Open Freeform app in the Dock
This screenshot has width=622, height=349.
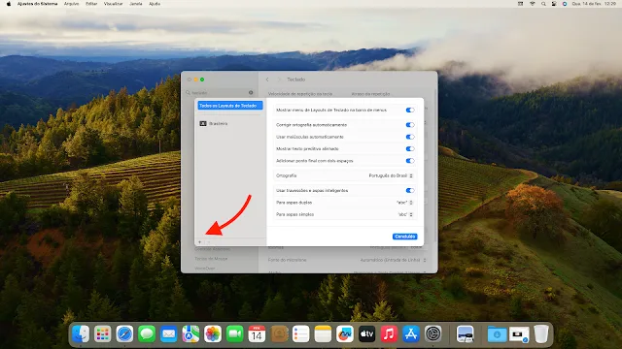[x=345, y=334]
